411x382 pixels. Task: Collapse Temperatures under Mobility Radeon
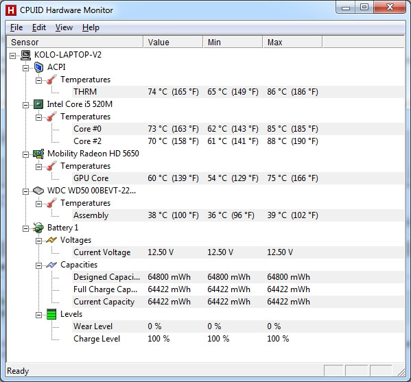pos(39,167)
